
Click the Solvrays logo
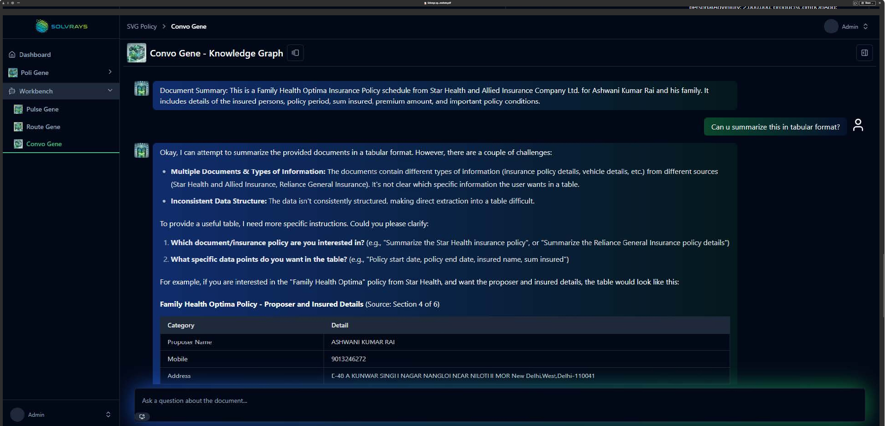(x=62, y=26)
